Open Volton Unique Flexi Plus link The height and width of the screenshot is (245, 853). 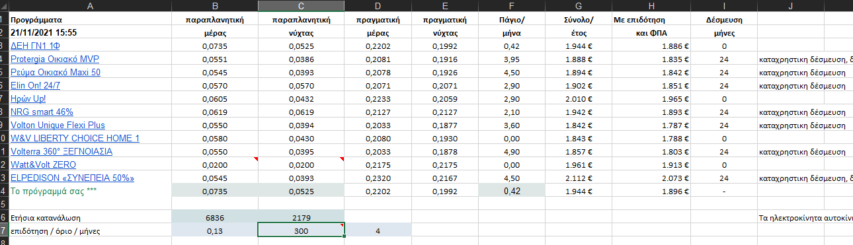tap(58, 125)
